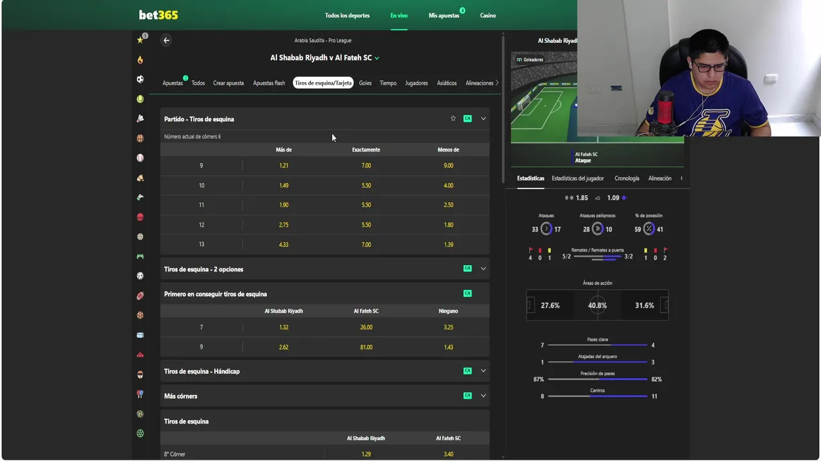Show more market tabs with right arrow
This screenshot has height=462, width=821.
tap(497, 83)
